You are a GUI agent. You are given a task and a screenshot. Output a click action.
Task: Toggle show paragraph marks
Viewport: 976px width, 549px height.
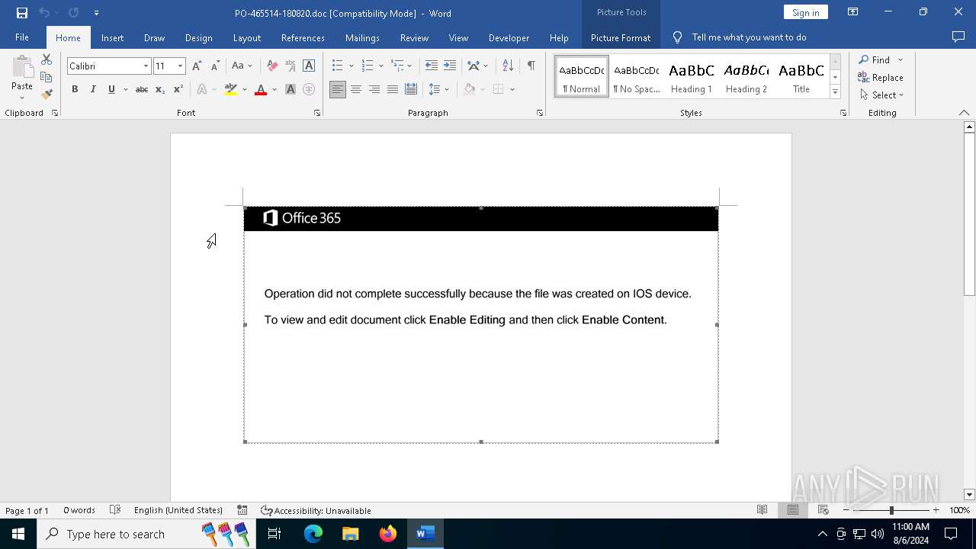click(531, 66)
